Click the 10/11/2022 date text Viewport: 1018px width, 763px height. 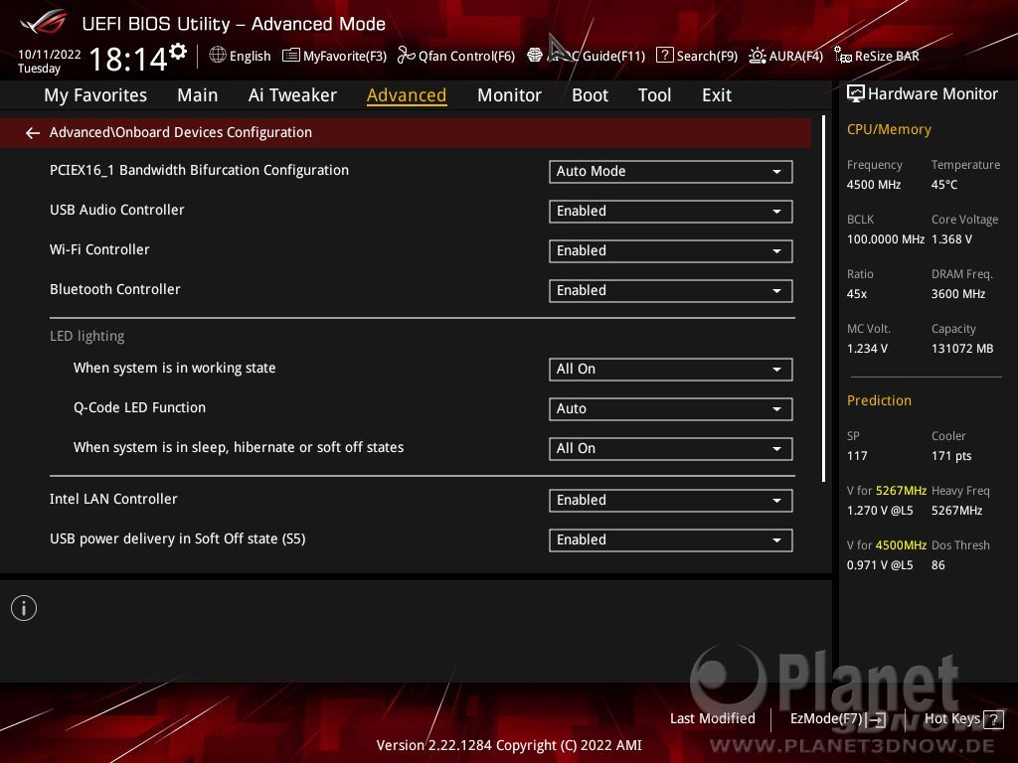coord(50,55)
